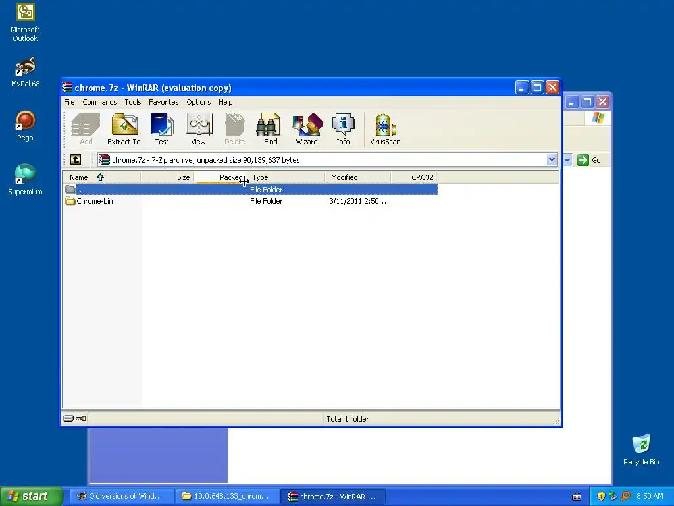The image size is (674, 506).
Task: Click the Delete toolbar icon
Action: point(234,128)
